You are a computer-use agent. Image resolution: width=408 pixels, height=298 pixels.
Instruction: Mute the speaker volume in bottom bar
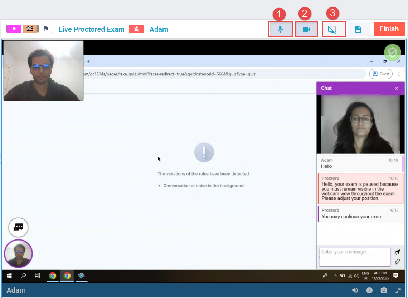pos(355,290)
